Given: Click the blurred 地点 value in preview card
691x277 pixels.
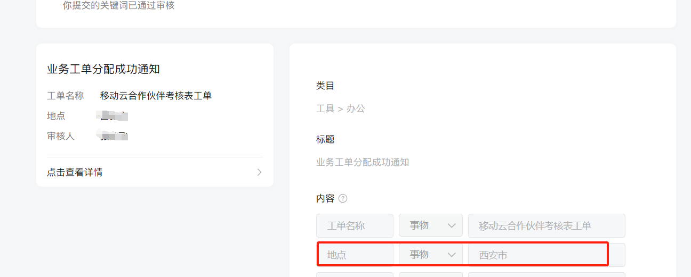Looking at the screenshot, I should (114, 116).
